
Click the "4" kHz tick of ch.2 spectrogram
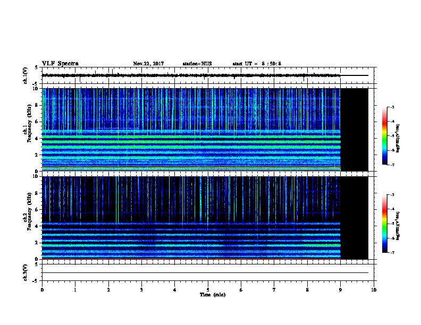click(x=38, y=226)
